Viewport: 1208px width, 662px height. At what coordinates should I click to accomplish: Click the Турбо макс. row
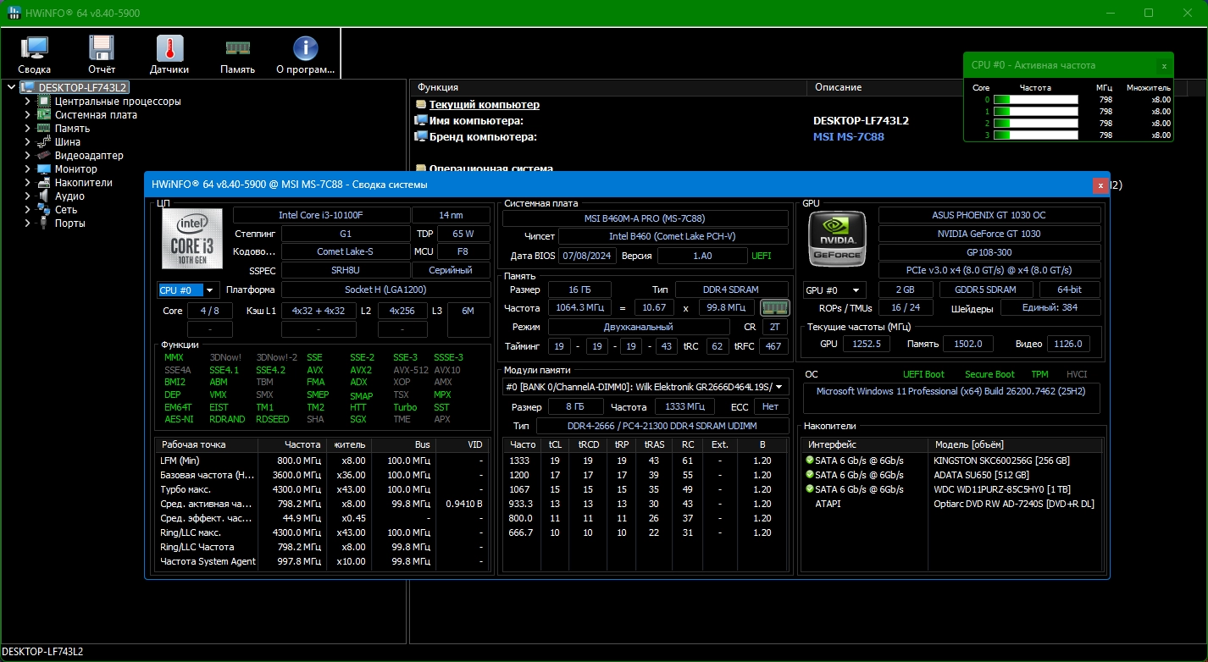[322, 489]
